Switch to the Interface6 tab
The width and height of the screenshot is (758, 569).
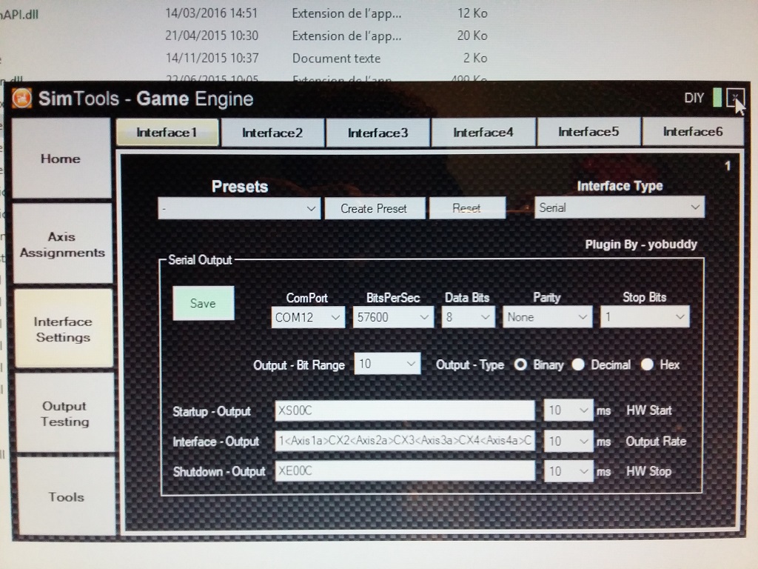692,131
